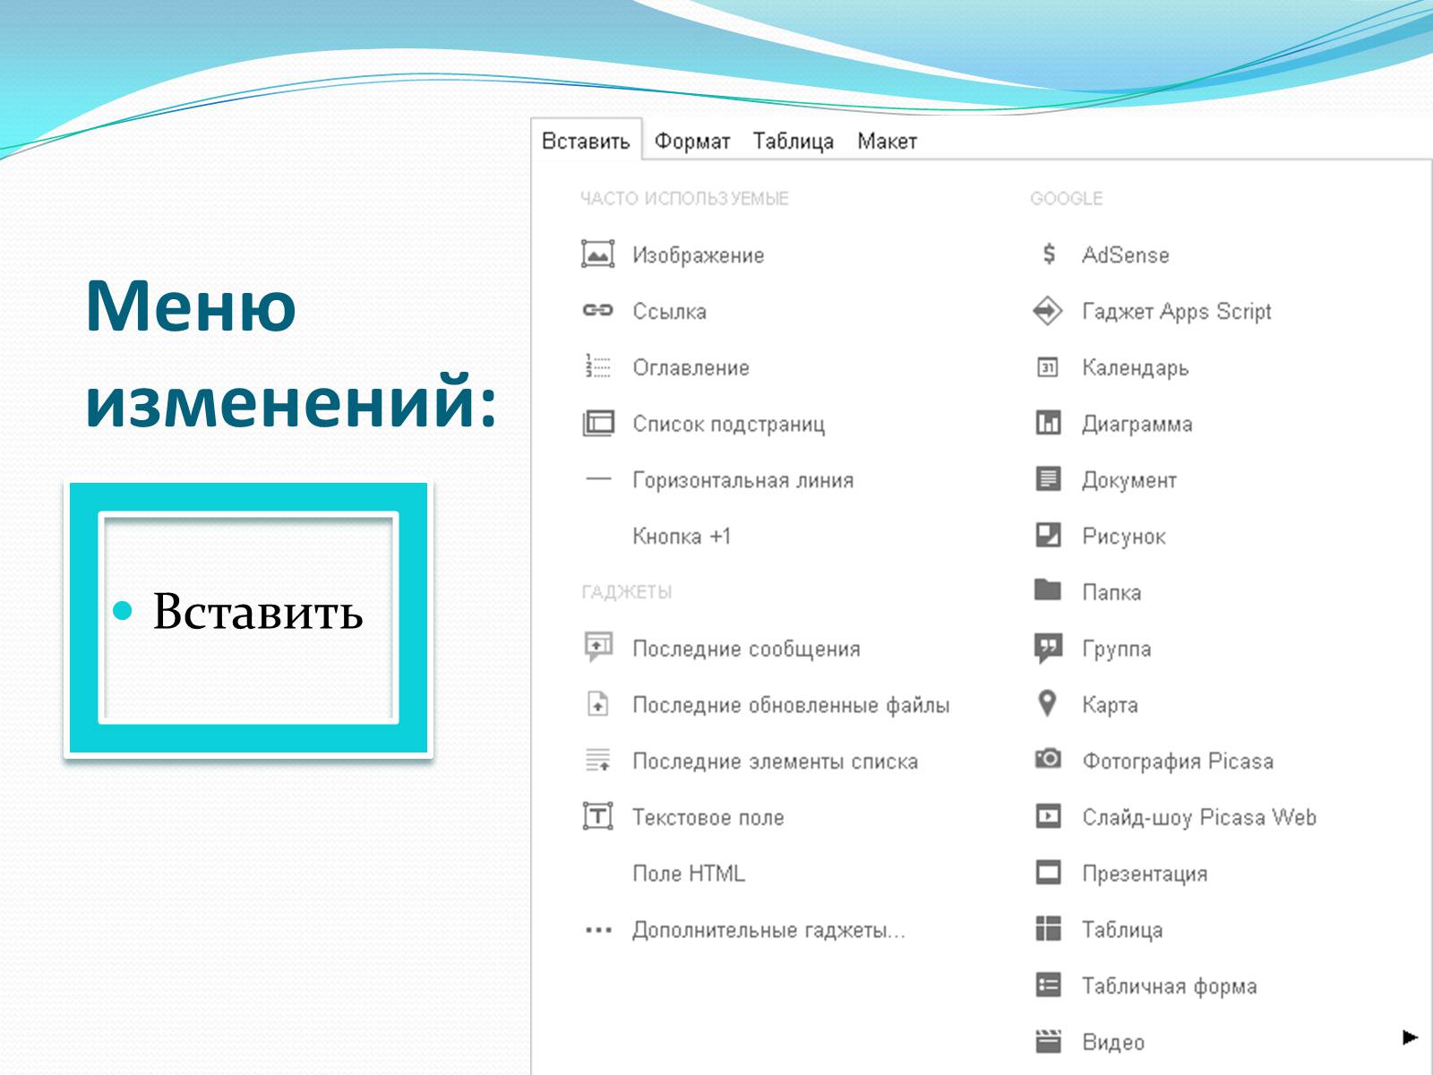Viewport: 1433px width, 1075px height.
Task: Click the Вставить bullet text on slide
Action: click(x=258, y=611)
